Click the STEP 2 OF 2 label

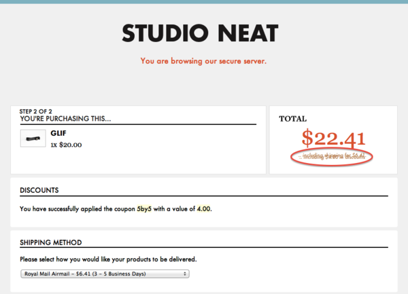tap(35, 111)
